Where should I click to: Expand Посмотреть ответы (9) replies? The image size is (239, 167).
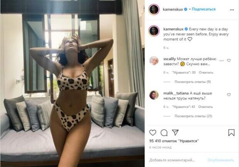(x=192, y=82)
